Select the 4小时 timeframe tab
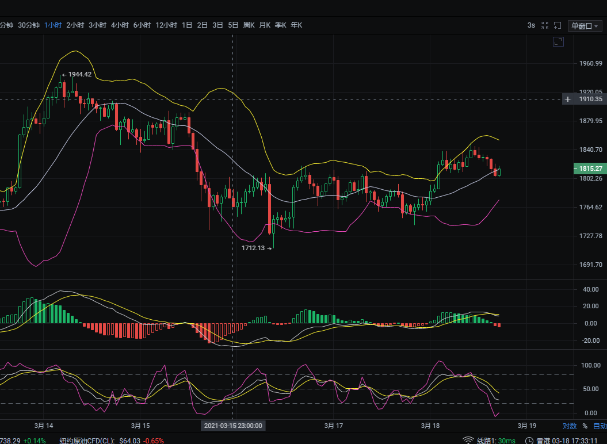Image resolution: width=607 pixels, height=444 pixels. pyautogui.click(x=120, y=25)
